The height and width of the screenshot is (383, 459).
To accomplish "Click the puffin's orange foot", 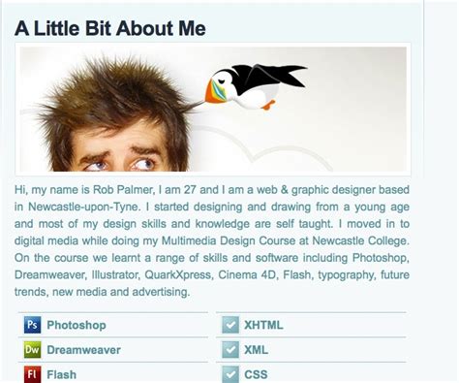I will [268, 105].
